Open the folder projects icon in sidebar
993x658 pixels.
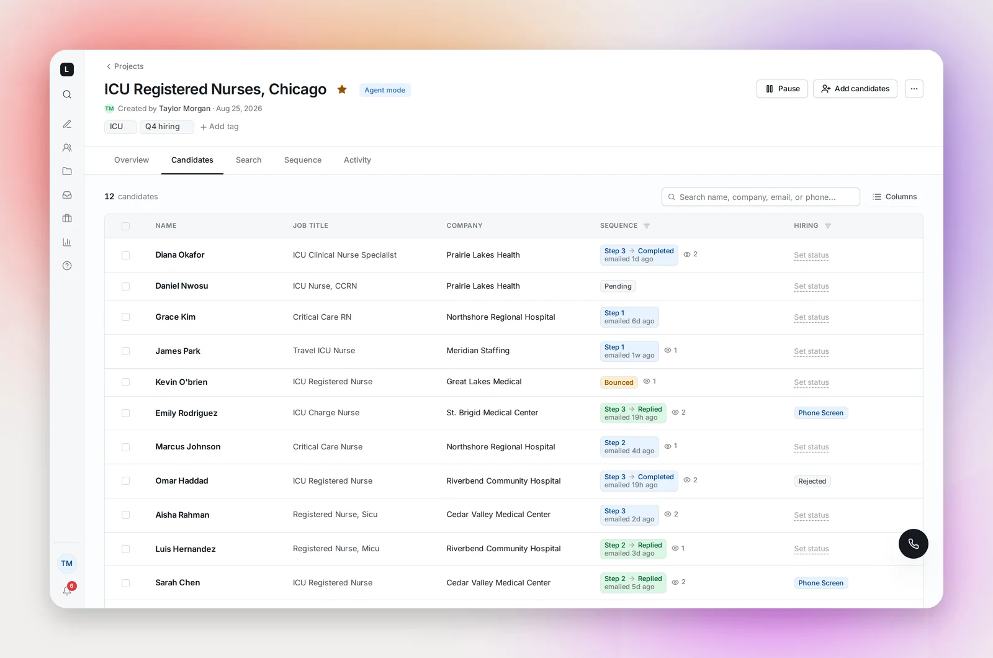67,171
